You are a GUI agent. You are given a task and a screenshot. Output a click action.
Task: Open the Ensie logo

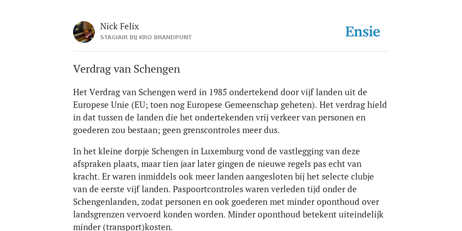pyautogui.click(x=362, y=32)
